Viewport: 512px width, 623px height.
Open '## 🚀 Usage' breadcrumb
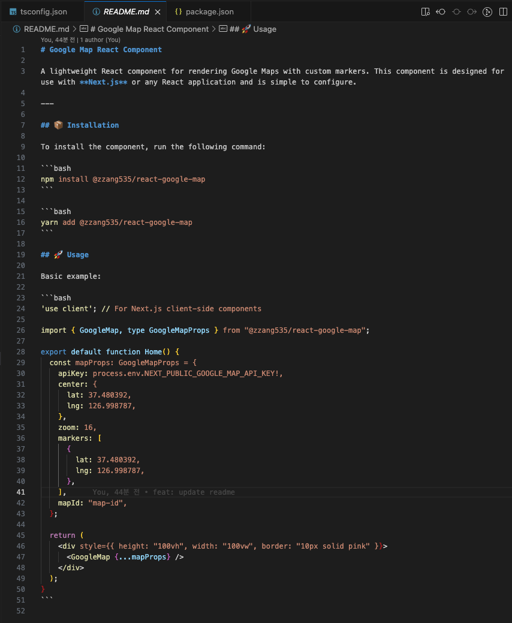(x=253, y=29)
